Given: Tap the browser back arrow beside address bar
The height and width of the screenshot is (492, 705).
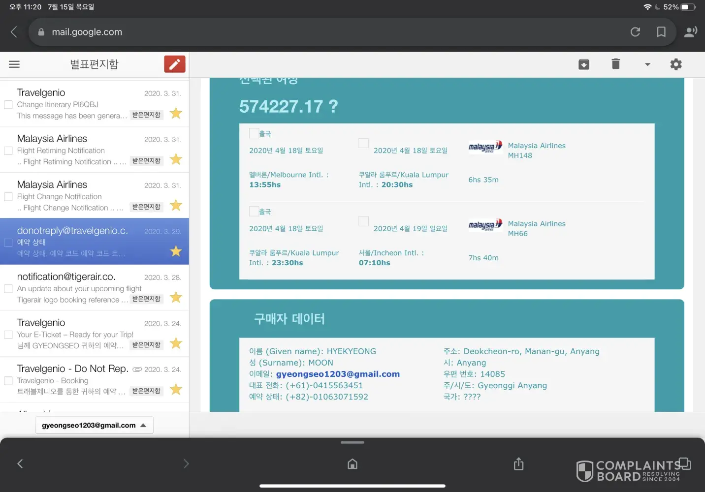Looking at the screenshot, I should pyautogui.click(x=14, y=32).
